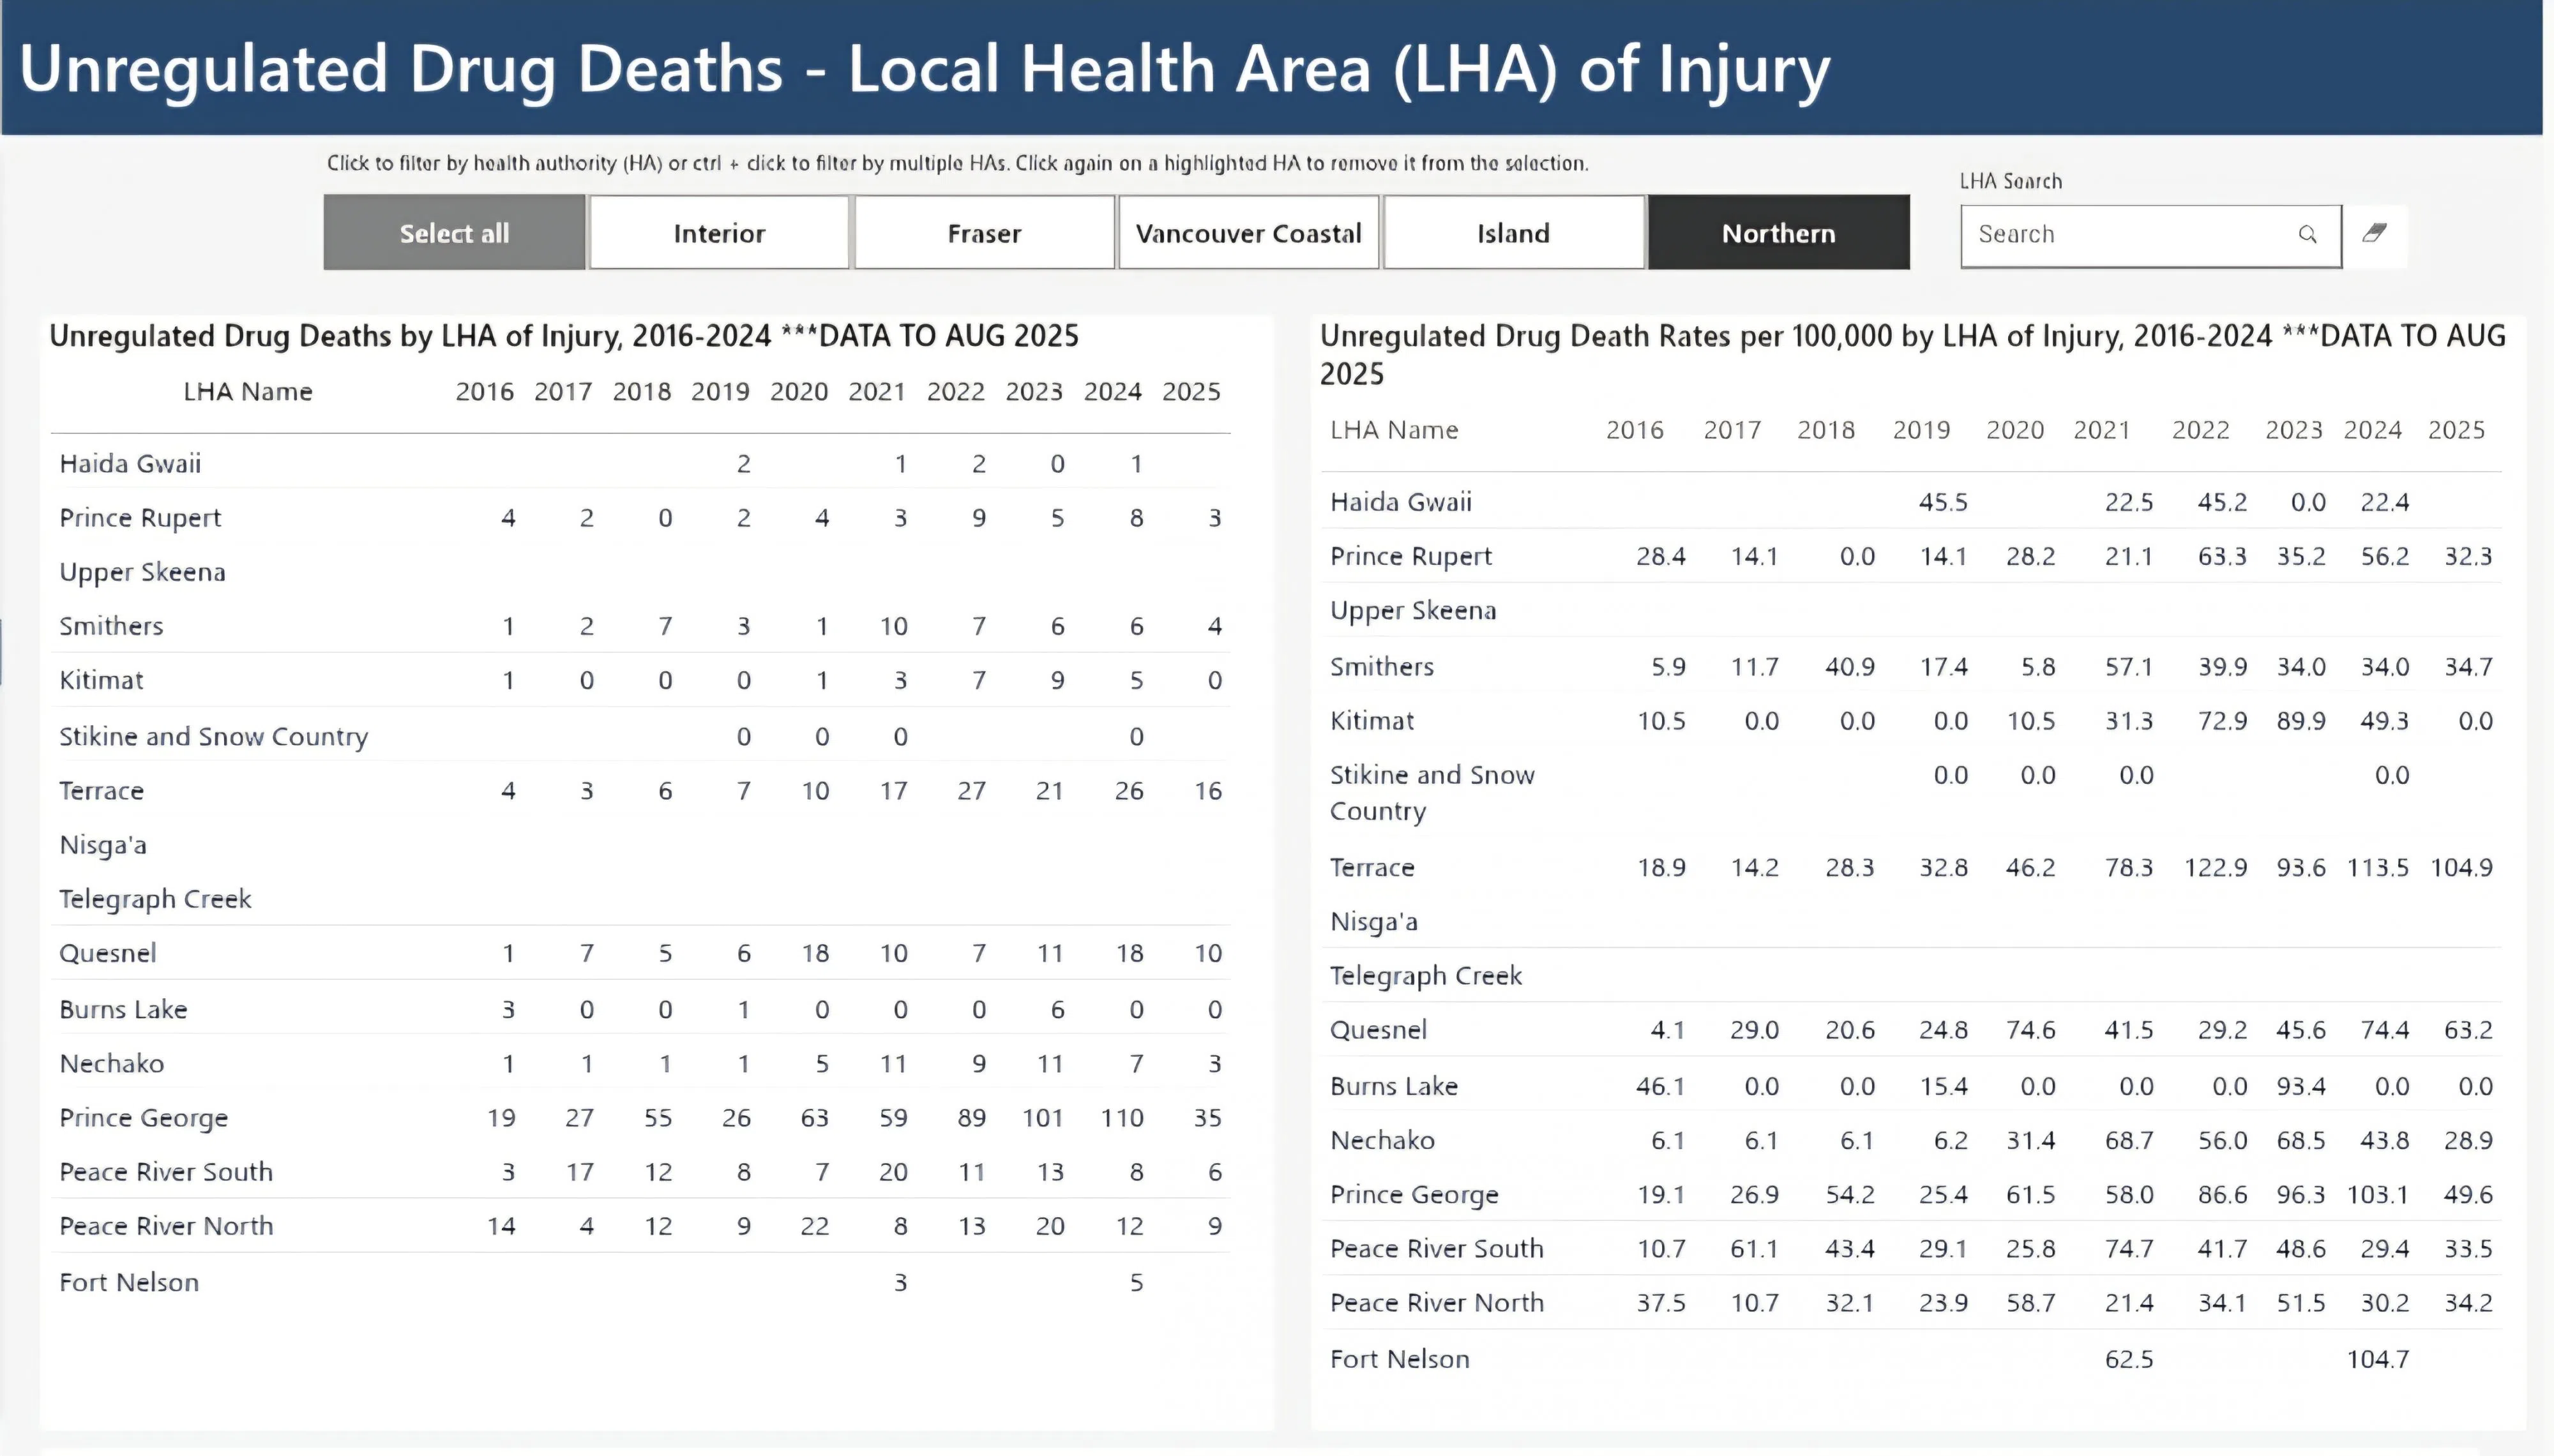
Task: Filter by Vancouver Coastal health authority
Action: 1248,233
